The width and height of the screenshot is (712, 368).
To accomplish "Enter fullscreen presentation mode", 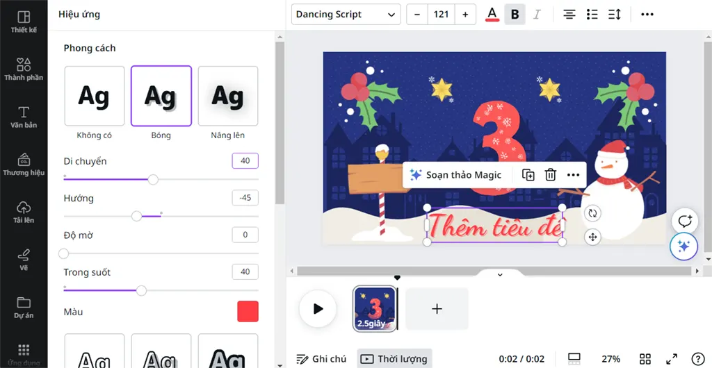I will coord(671,359).
